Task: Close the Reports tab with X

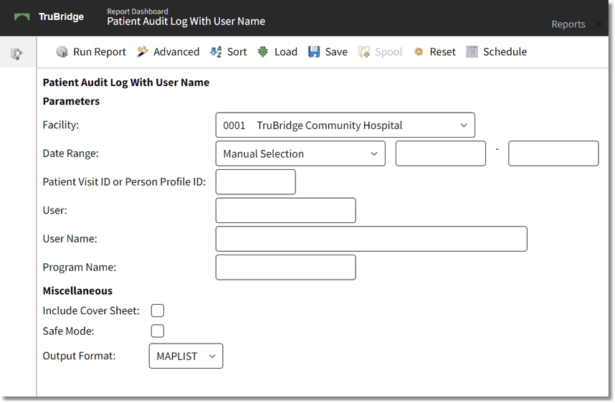Action: coord(599,24)
